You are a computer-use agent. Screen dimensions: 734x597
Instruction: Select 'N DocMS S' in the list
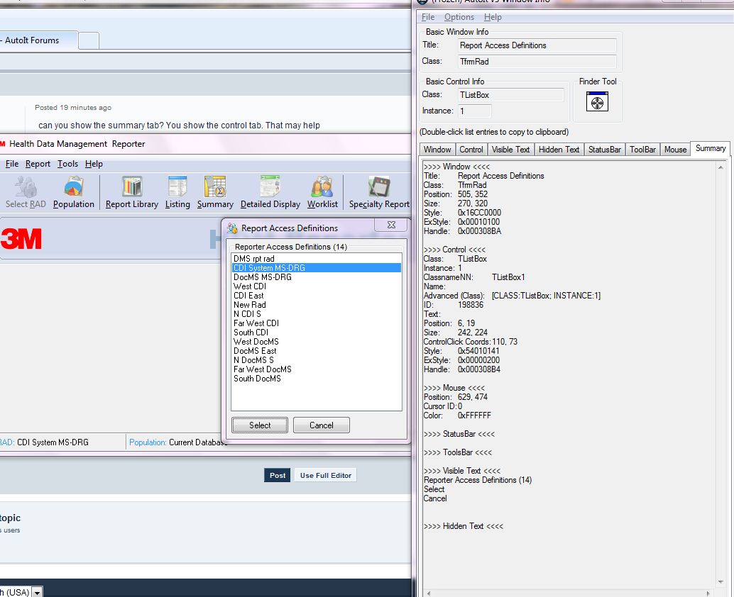point(317,360)
